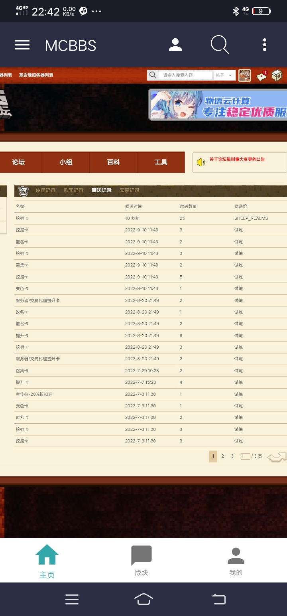Click the 10 秒前 timestamp cell

tap(132, 218)
